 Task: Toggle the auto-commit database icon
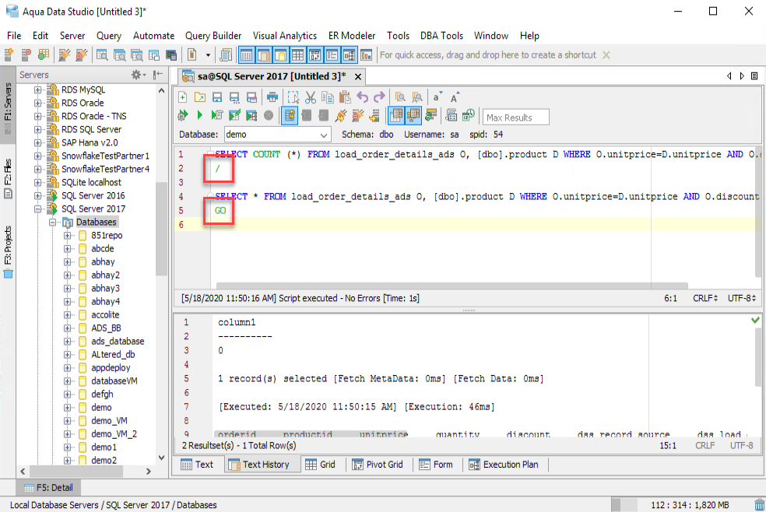290,116
